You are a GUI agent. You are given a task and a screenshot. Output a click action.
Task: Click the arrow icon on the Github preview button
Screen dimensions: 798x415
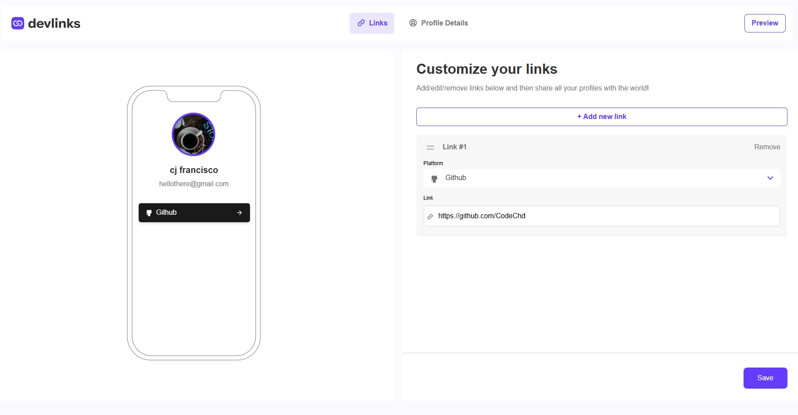(239, 213)
